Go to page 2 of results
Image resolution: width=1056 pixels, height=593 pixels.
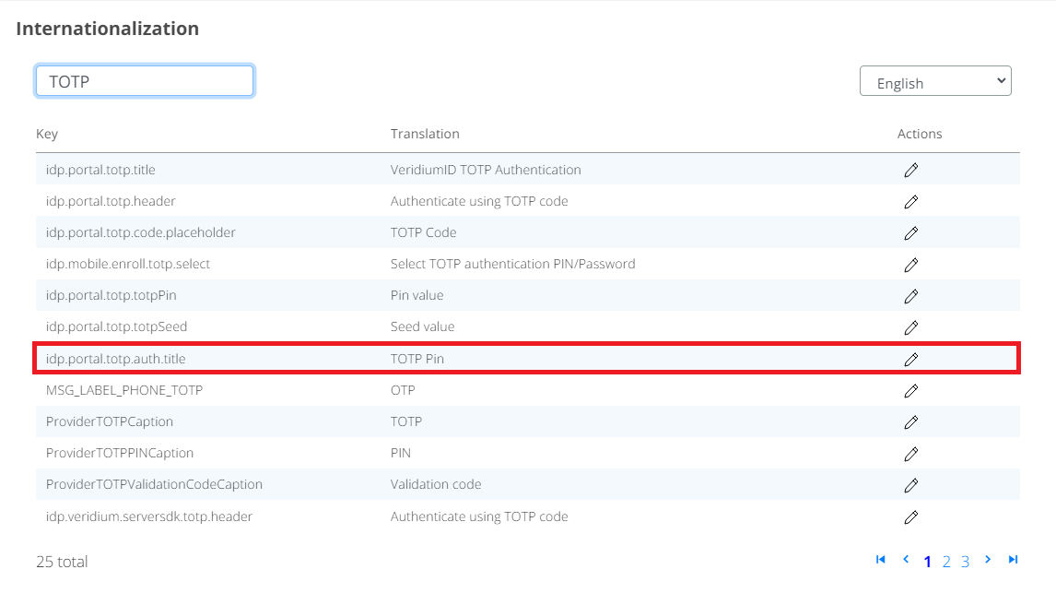946,562
